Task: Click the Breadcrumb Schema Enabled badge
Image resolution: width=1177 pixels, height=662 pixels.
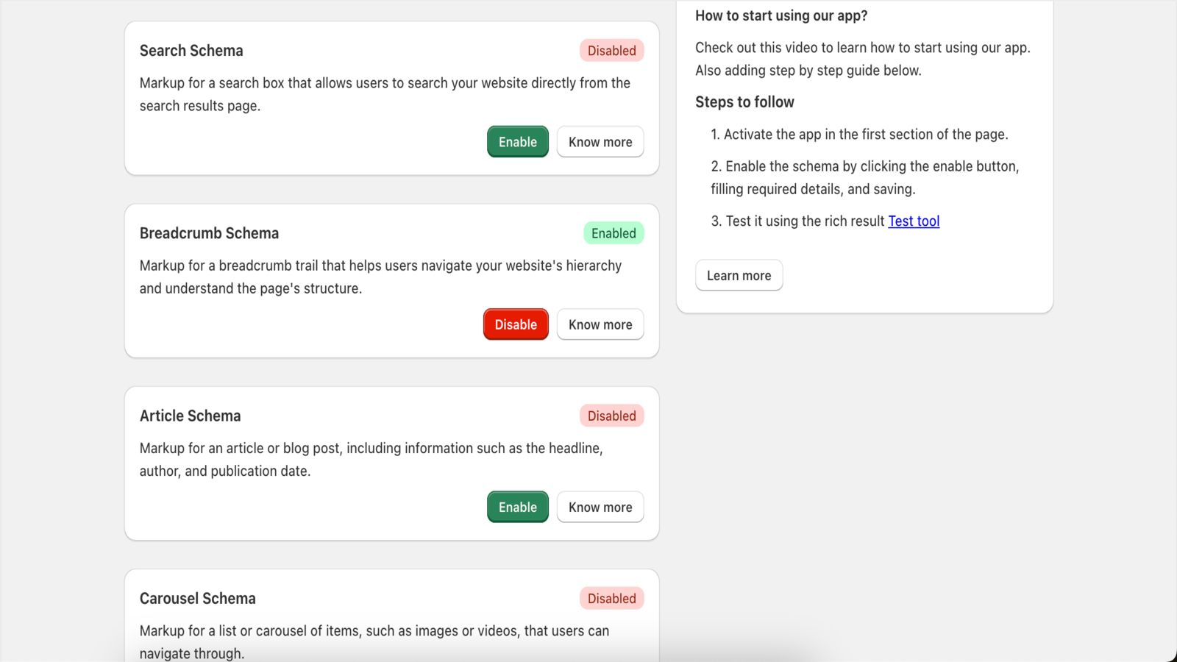Action: click(614, 233)
